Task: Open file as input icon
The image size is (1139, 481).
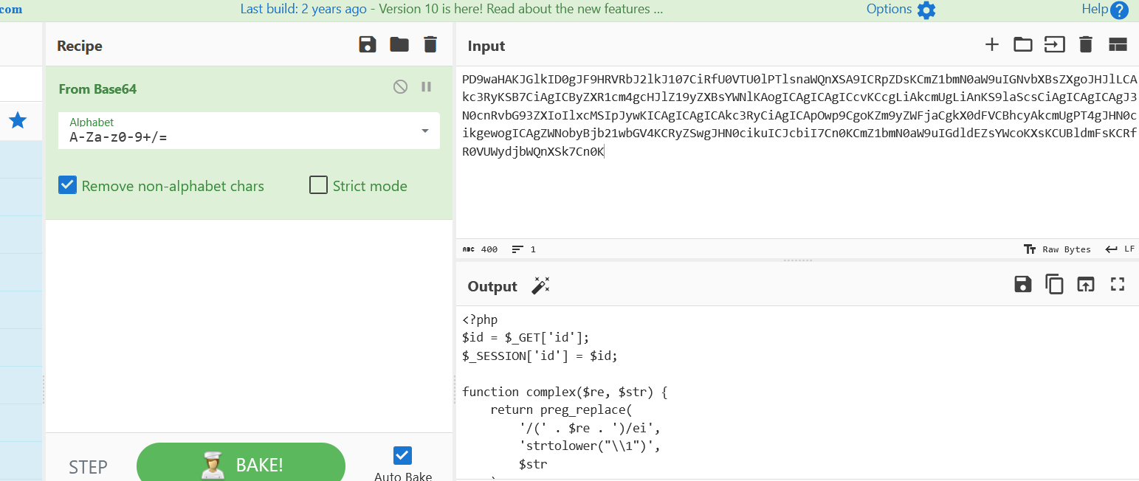Action: (x=1054, y=45)
